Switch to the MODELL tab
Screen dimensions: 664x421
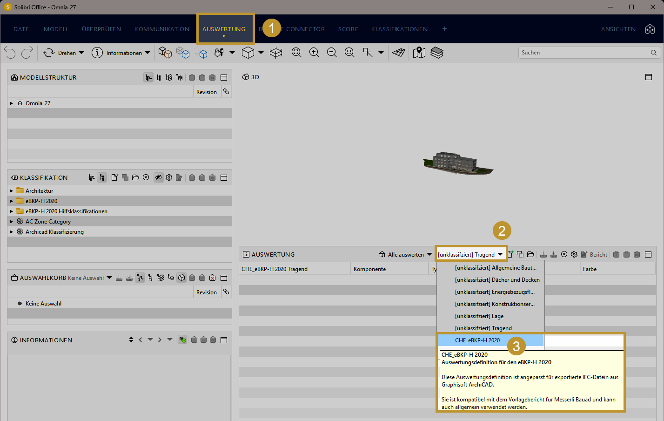56,29
